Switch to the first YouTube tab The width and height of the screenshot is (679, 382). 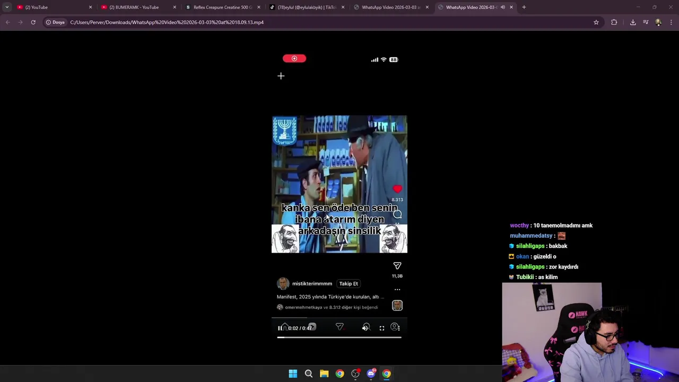point(54,7)
